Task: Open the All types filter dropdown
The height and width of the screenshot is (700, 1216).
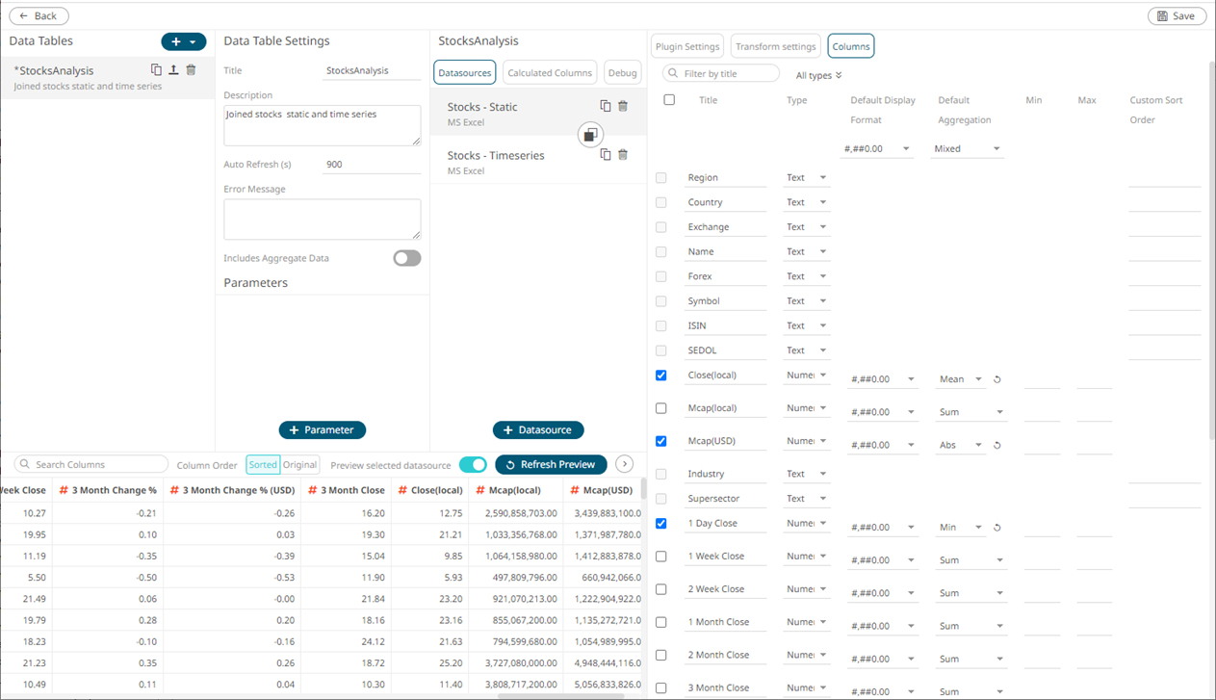Action: [819, 75]
